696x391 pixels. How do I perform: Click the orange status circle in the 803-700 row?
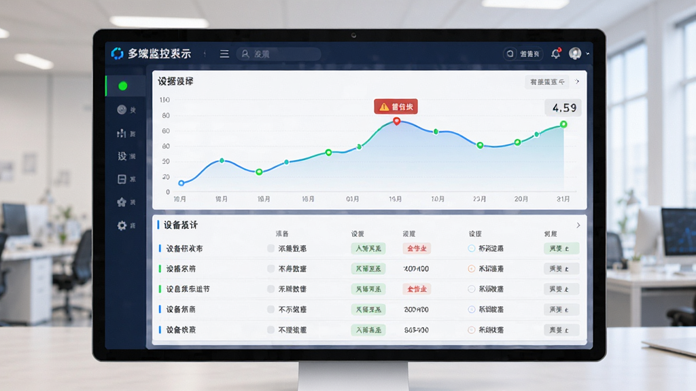[472, 330]
